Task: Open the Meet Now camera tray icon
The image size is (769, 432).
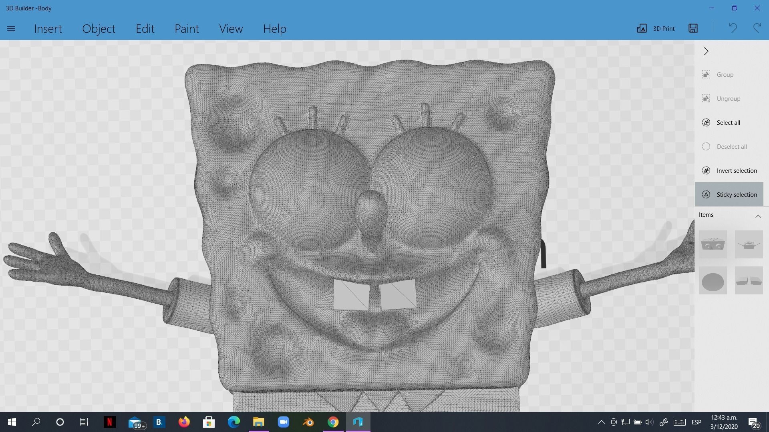Action: [x=614, y=422]
